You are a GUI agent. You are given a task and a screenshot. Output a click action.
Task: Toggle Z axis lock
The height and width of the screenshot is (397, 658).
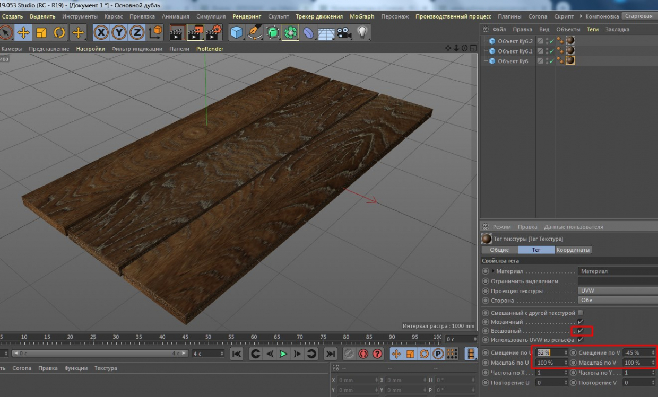(137, 33)
